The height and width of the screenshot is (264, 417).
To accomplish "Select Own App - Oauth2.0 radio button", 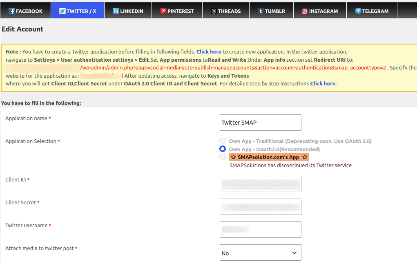I will (223, 149).
